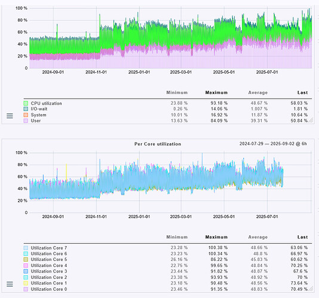The image size is (319, 298).
Task: Sort the CPU table by Minimum column
Action: [x=177, y=93]
